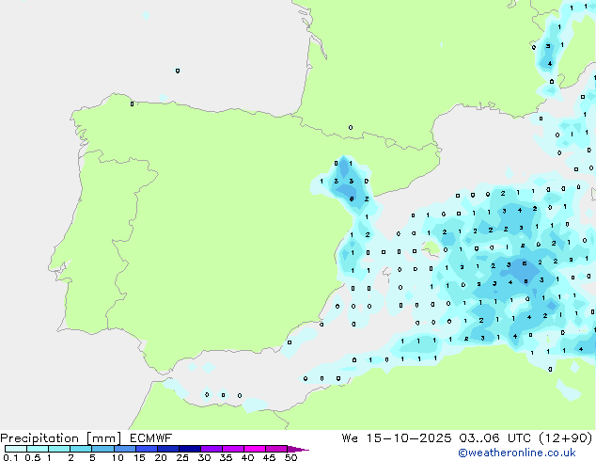Screen dimensions: 596x461
Task: Select the 'ECMWF' model label
Action: pos(151,438)
